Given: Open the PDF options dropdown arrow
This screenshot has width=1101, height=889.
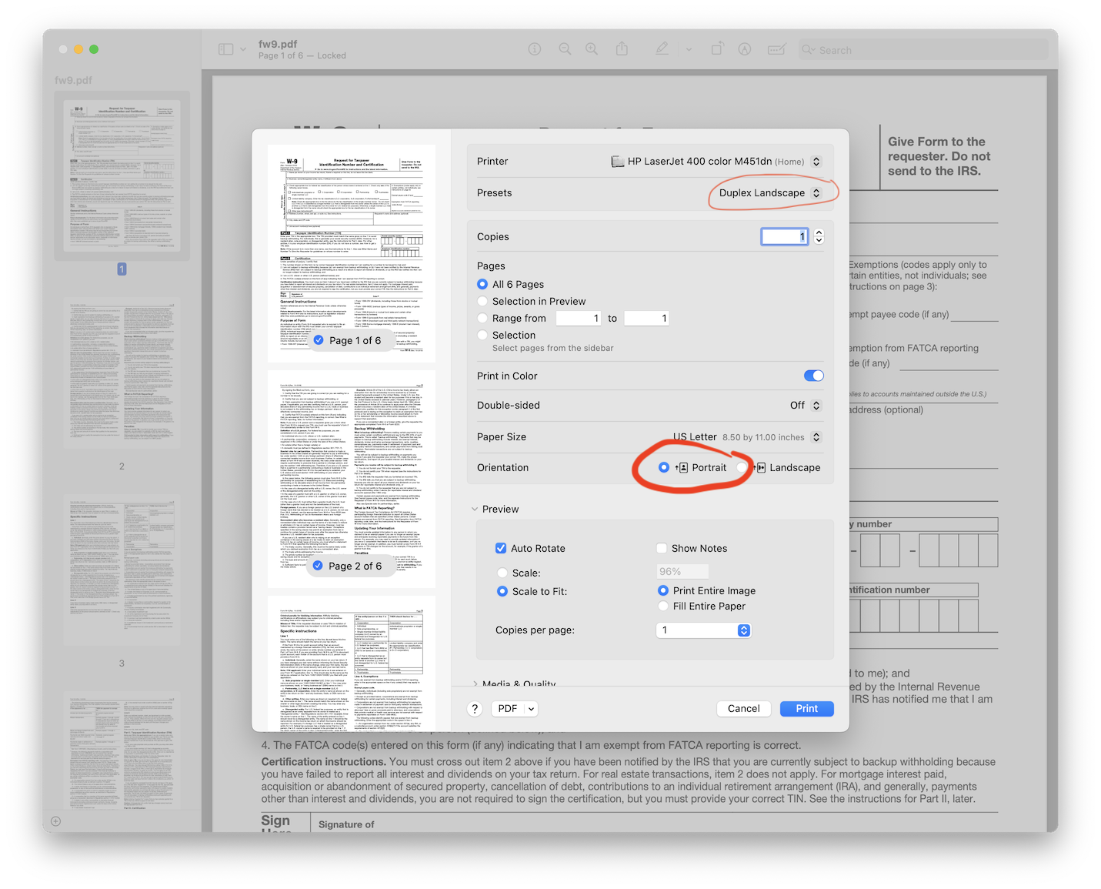Looking at the screenshot, I should (x=531, y=709).
